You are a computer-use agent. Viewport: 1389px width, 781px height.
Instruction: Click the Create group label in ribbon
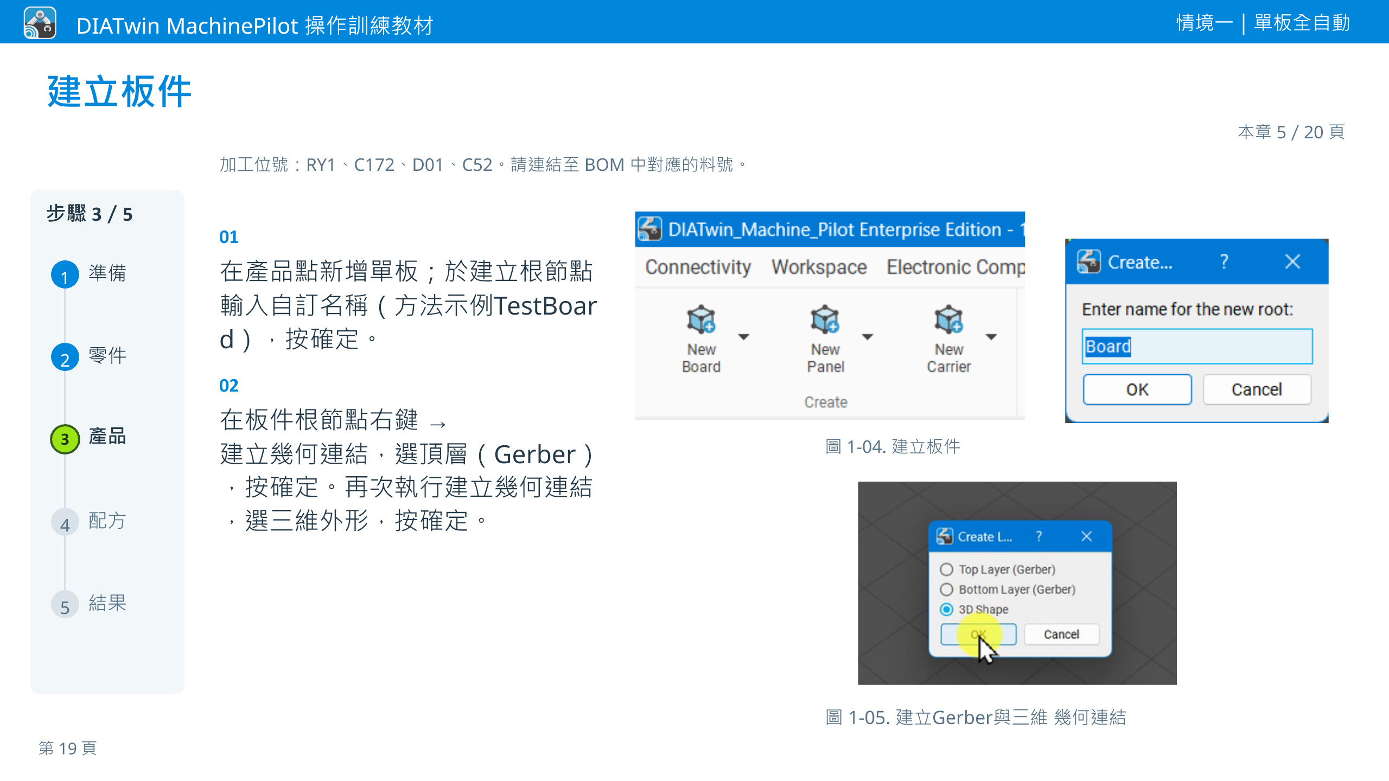[x=825, y=402]
